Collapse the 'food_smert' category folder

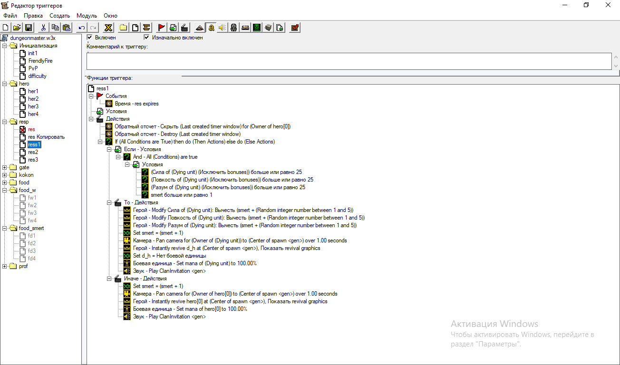tap(5, 228)
